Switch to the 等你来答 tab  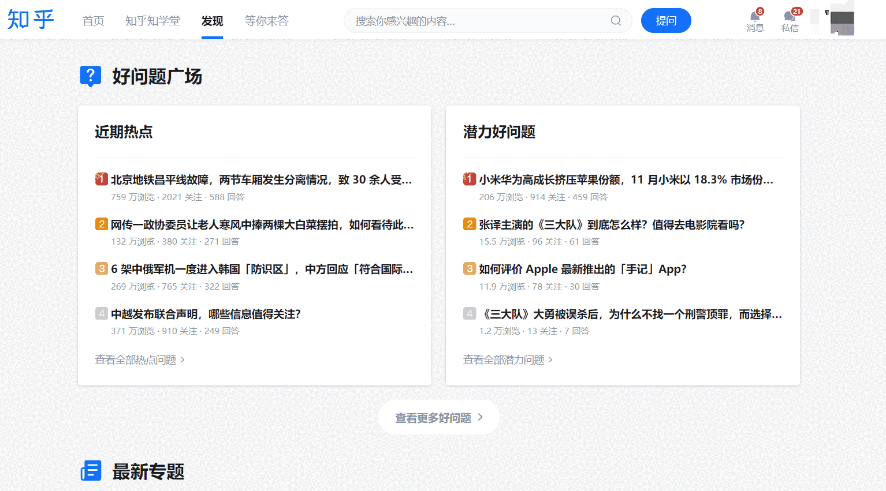pyautogui.click(x=266, y=20)
